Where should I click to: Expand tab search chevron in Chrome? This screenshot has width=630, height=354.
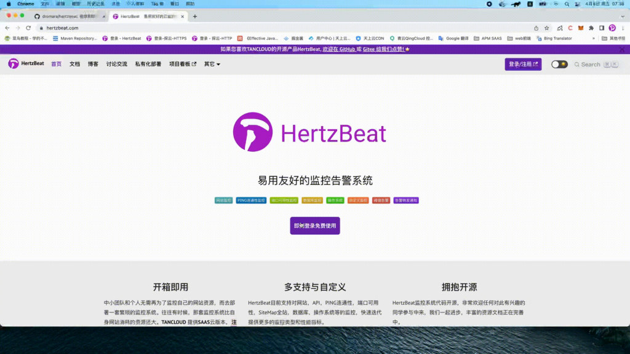623,17
